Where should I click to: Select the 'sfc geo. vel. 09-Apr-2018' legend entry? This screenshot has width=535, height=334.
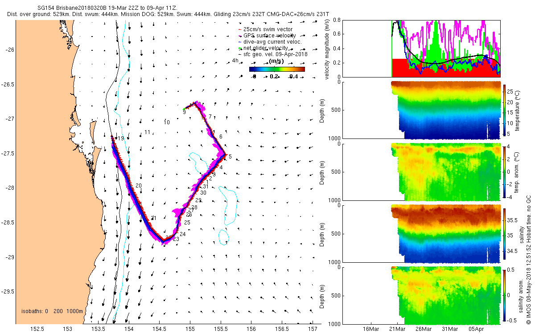tap(272, 54)
